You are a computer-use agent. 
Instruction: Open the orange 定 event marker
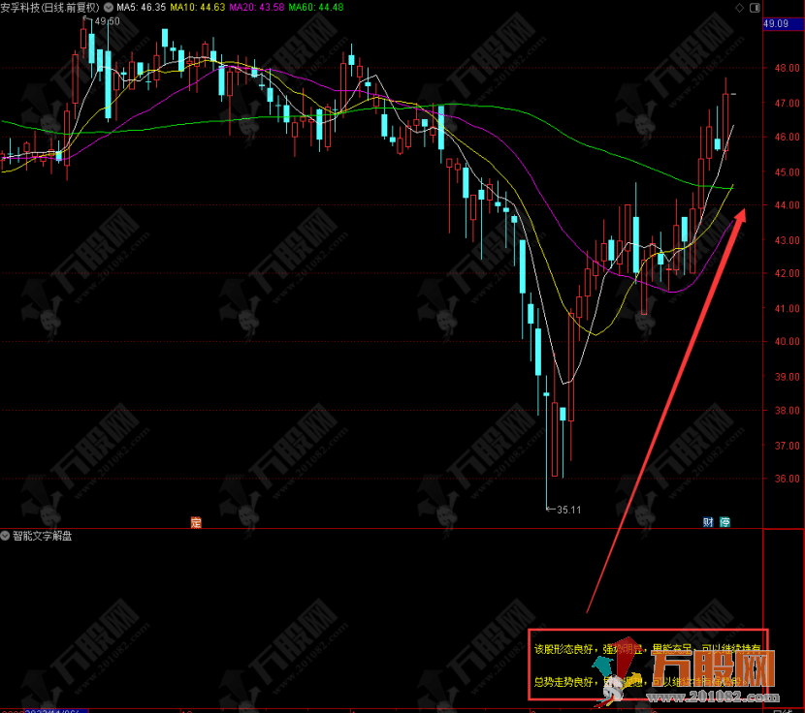pos(196,522)
